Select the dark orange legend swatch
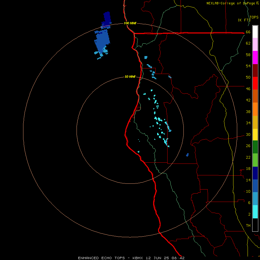This screenshot has width=260, height=260. (255, 96)
